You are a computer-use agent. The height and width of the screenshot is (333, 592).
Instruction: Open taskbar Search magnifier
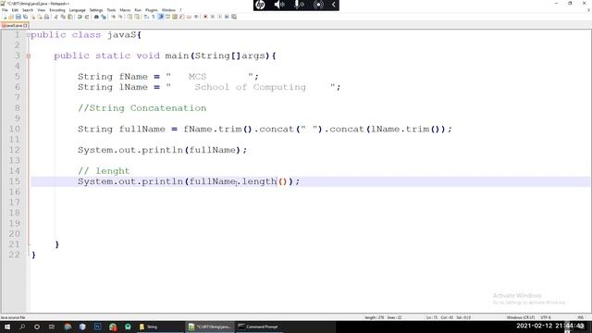pyautogui.click(x=22, y=327)
